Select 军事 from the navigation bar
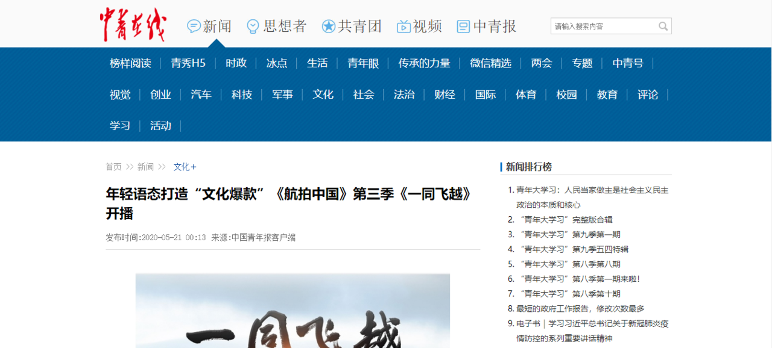 [282, 95]
